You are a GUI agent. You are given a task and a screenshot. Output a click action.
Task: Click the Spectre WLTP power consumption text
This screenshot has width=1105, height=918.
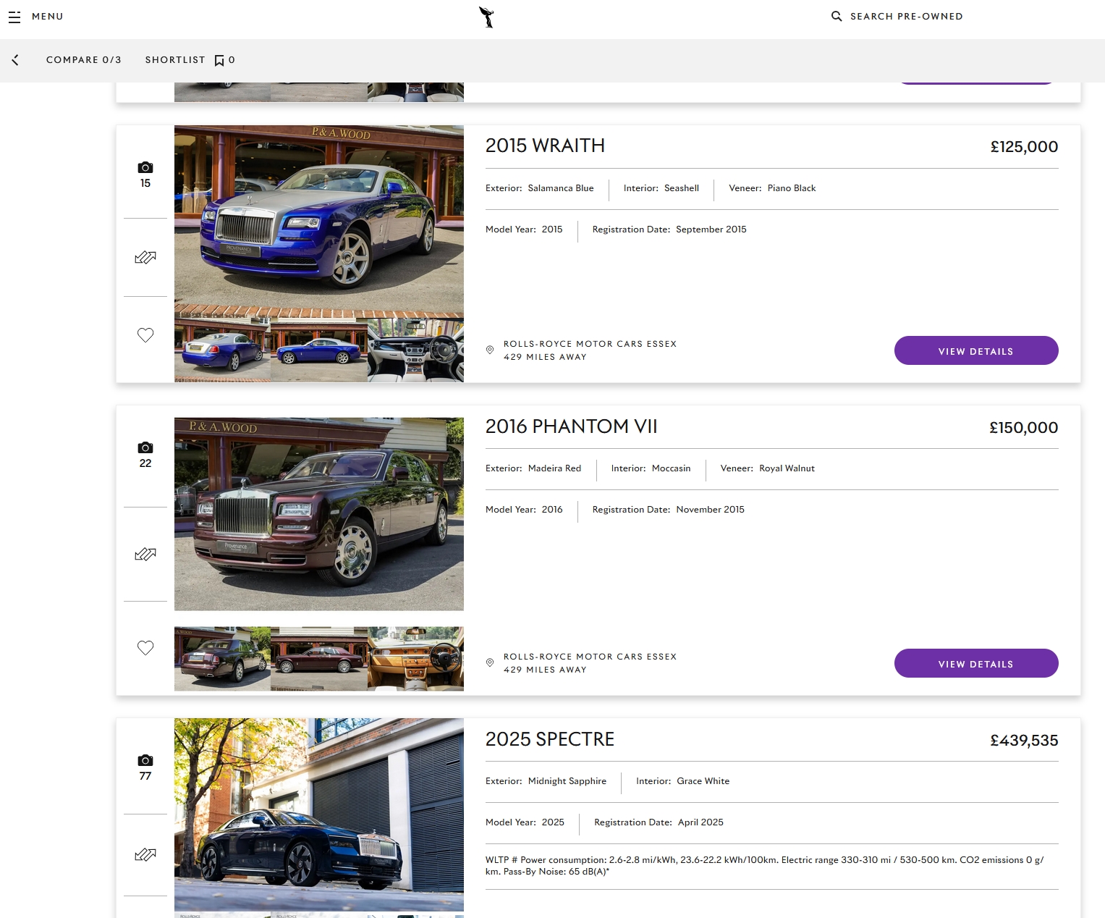[765, 866]
